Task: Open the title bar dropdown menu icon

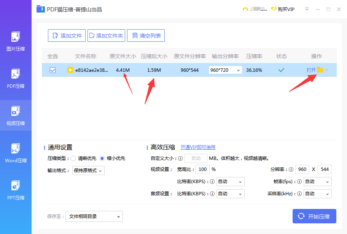Action: coord(307,9)
